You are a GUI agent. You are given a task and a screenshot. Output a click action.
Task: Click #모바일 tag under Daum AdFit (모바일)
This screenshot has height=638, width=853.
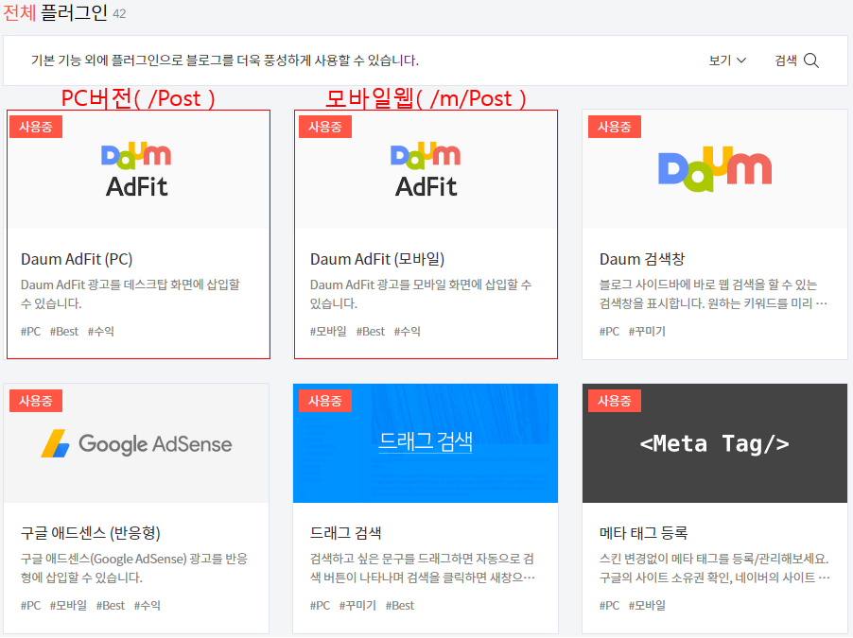328,331
